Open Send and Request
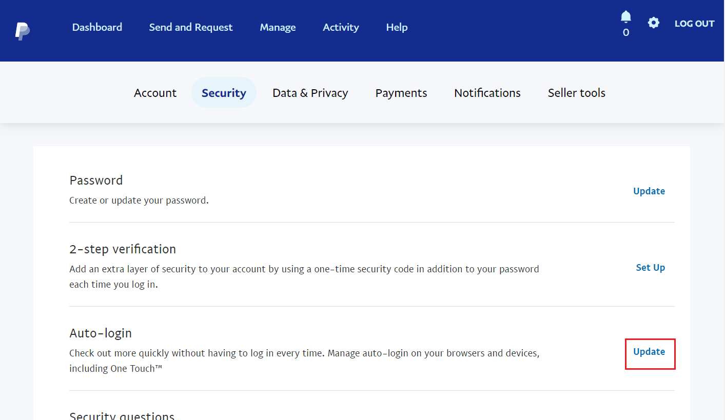 coord(190,27)
